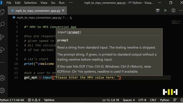Click line number 13 in gutter
Screen dimensions: 183x103
coord(16,78)
